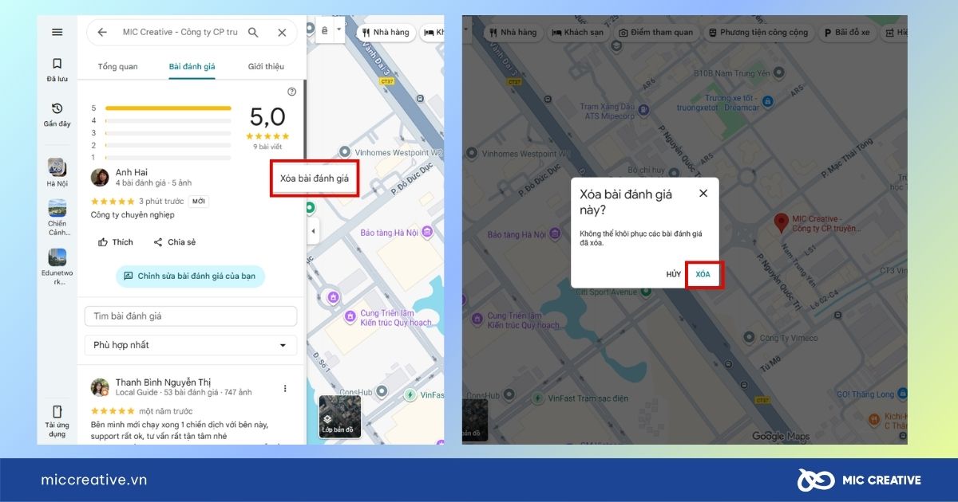Click the Bảo tàng Hà Nội marker on the review-panel map

[428, 232]
